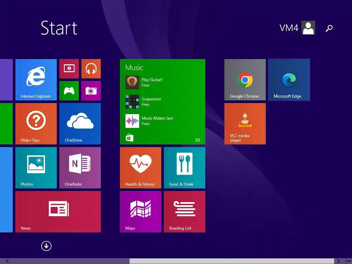Open the OneDrive tile
352x264 pixels.
80,124
